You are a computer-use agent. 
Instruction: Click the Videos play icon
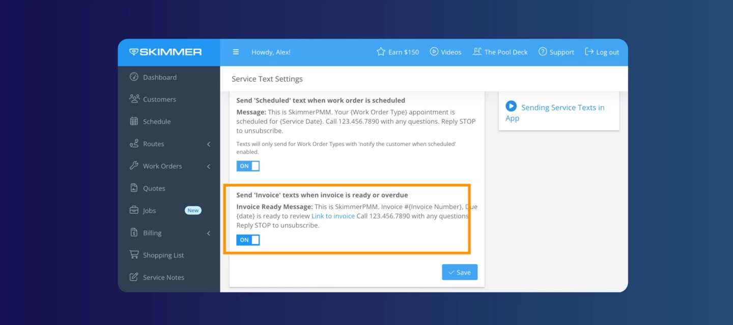tap(434, 51)
